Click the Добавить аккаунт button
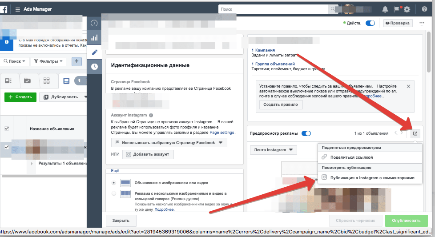The width and height of the screenshot is (435, 237). tap(148, 154)
